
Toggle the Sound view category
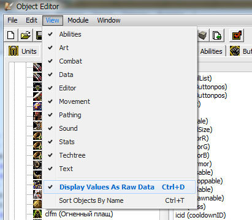120,128
